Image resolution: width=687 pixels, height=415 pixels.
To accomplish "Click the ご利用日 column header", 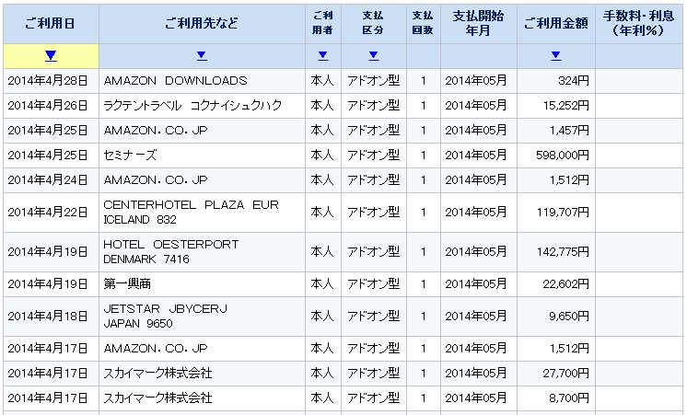I will (x=51, y=24).
